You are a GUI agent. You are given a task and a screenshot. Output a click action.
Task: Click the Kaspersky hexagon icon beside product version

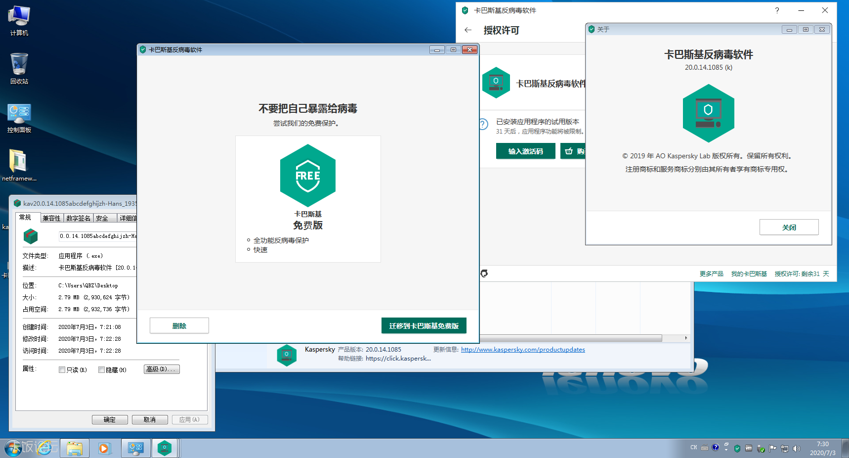tap(287, 355)
